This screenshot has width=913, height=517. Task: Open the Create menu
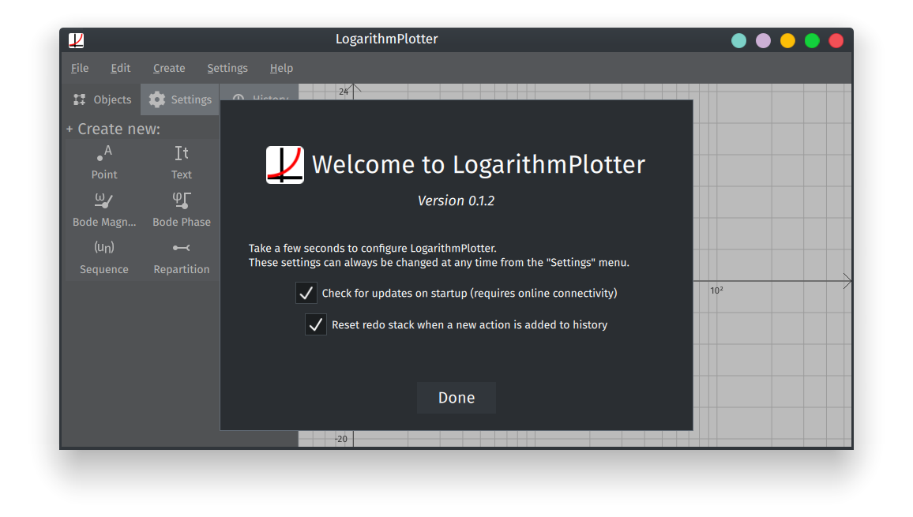tap(169, 68)
